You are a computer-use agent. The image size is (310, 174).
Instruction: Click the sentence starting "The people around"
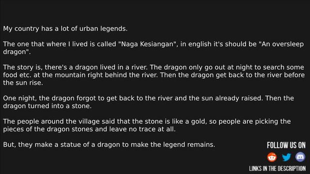point(147,125)
